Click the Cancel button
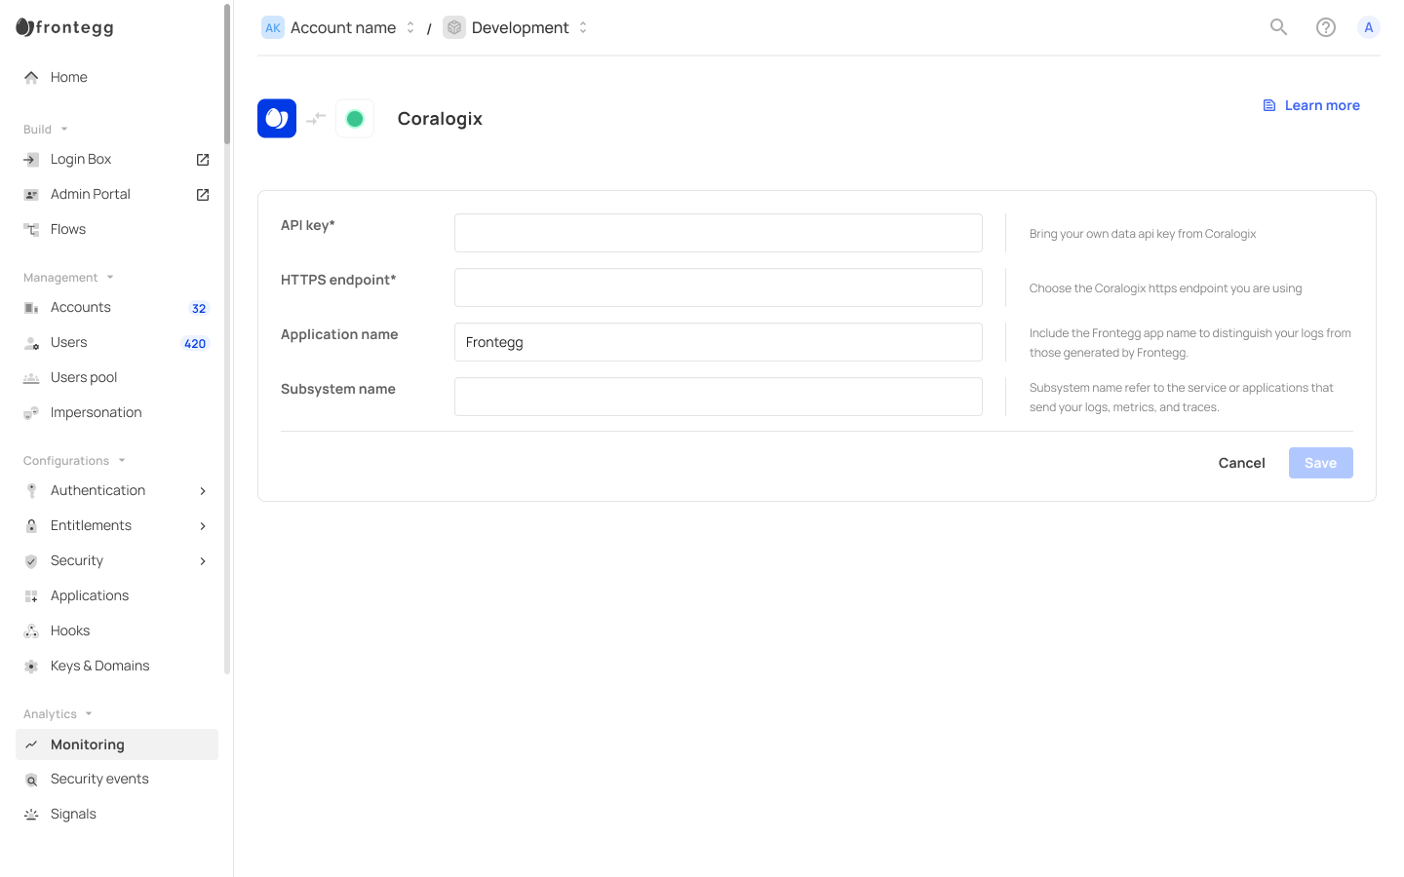This screenshot has height=877, width=1404. [x=1241, y=463]
